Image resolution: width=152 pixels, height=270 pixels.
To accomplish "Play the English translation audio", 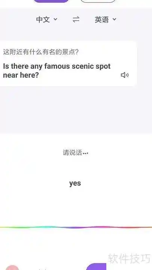I will [125, 75].
